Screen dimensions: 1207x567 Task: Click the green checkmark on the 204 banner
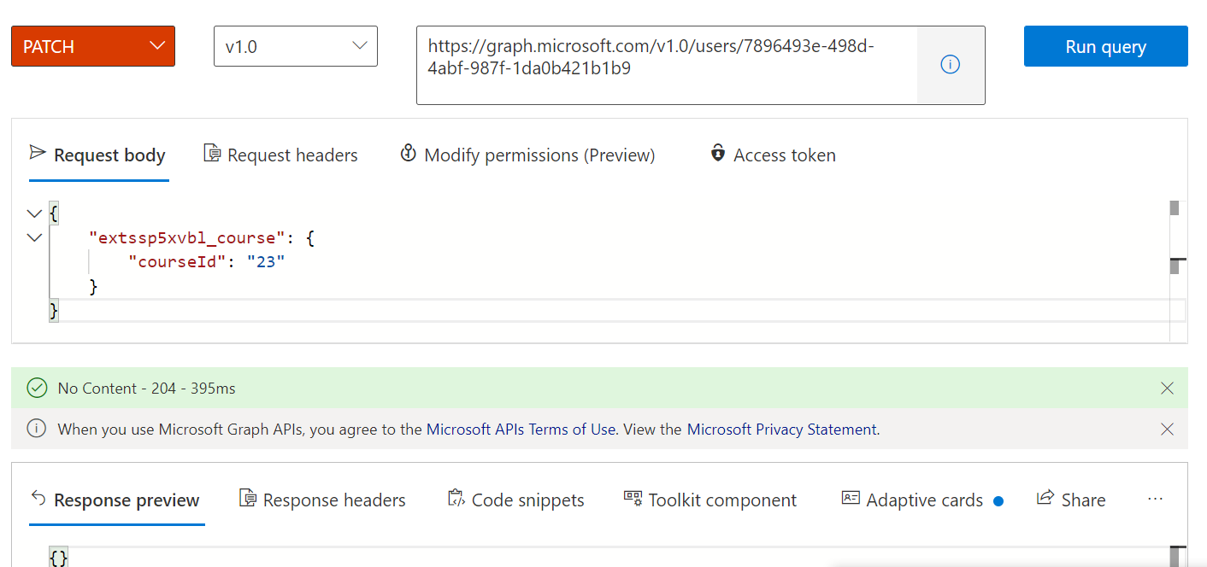click(x=37, y=388)
